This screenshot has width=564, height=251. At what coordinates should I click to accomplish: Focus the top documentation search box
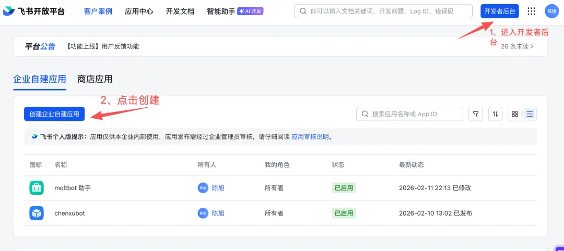(386, 11)
